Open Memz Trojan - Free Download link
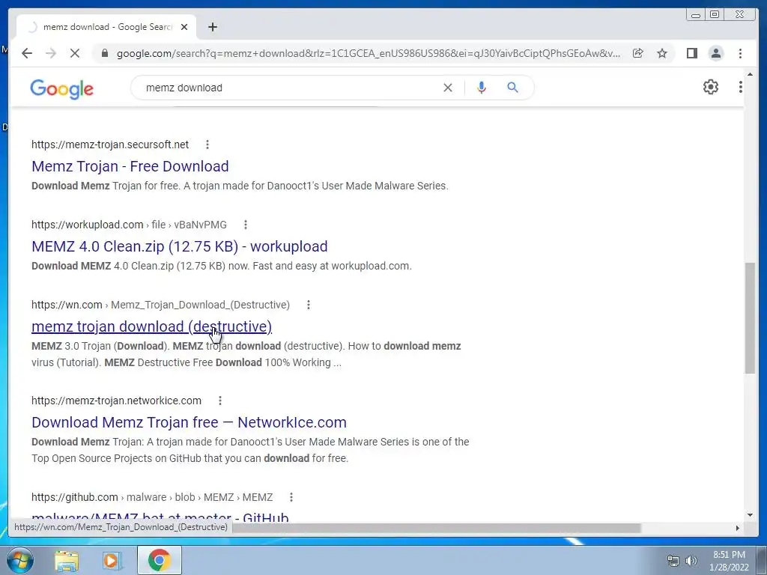 click(130, 166)
